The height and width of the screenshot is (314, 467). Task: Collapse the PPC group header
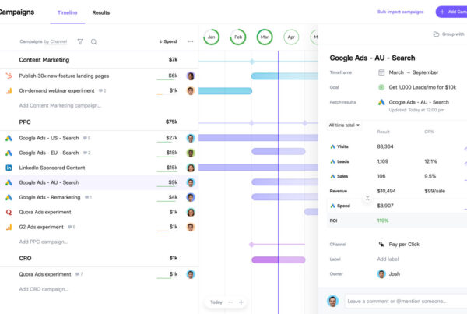tap(25, 122)
